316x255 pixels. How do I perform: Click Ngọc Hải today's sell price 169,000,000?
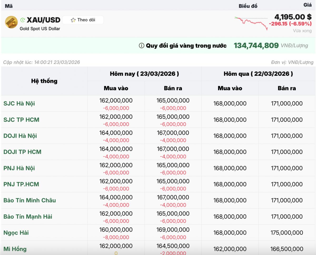(x=173, y=230)
